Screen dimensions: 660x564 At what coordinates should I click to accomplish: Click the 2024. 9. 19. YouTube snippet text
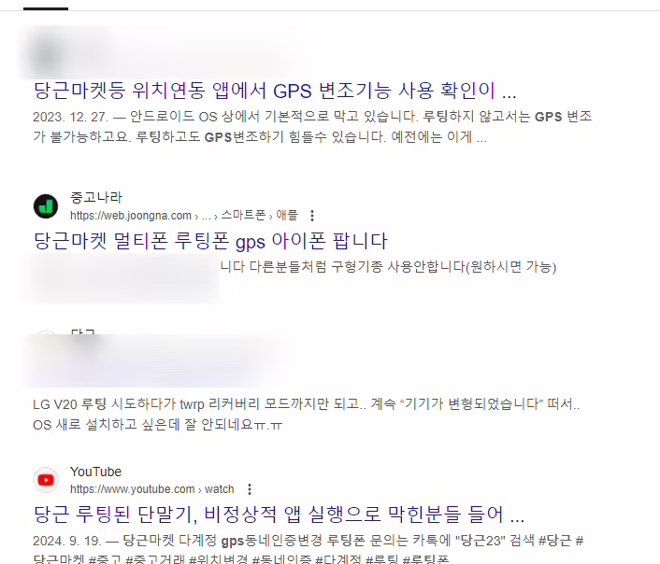point(308,550)
